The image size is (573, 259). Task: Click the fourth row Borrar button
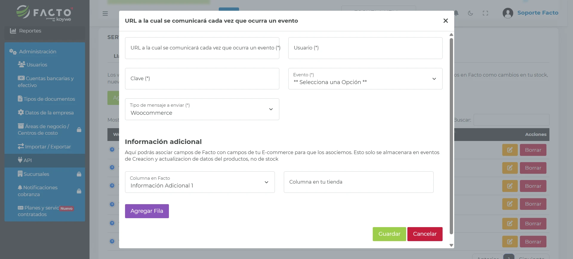click(x=533, y=204)
